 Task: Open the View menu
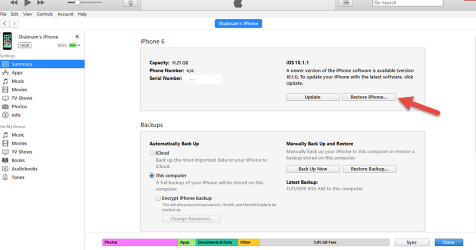pos(27,14)
